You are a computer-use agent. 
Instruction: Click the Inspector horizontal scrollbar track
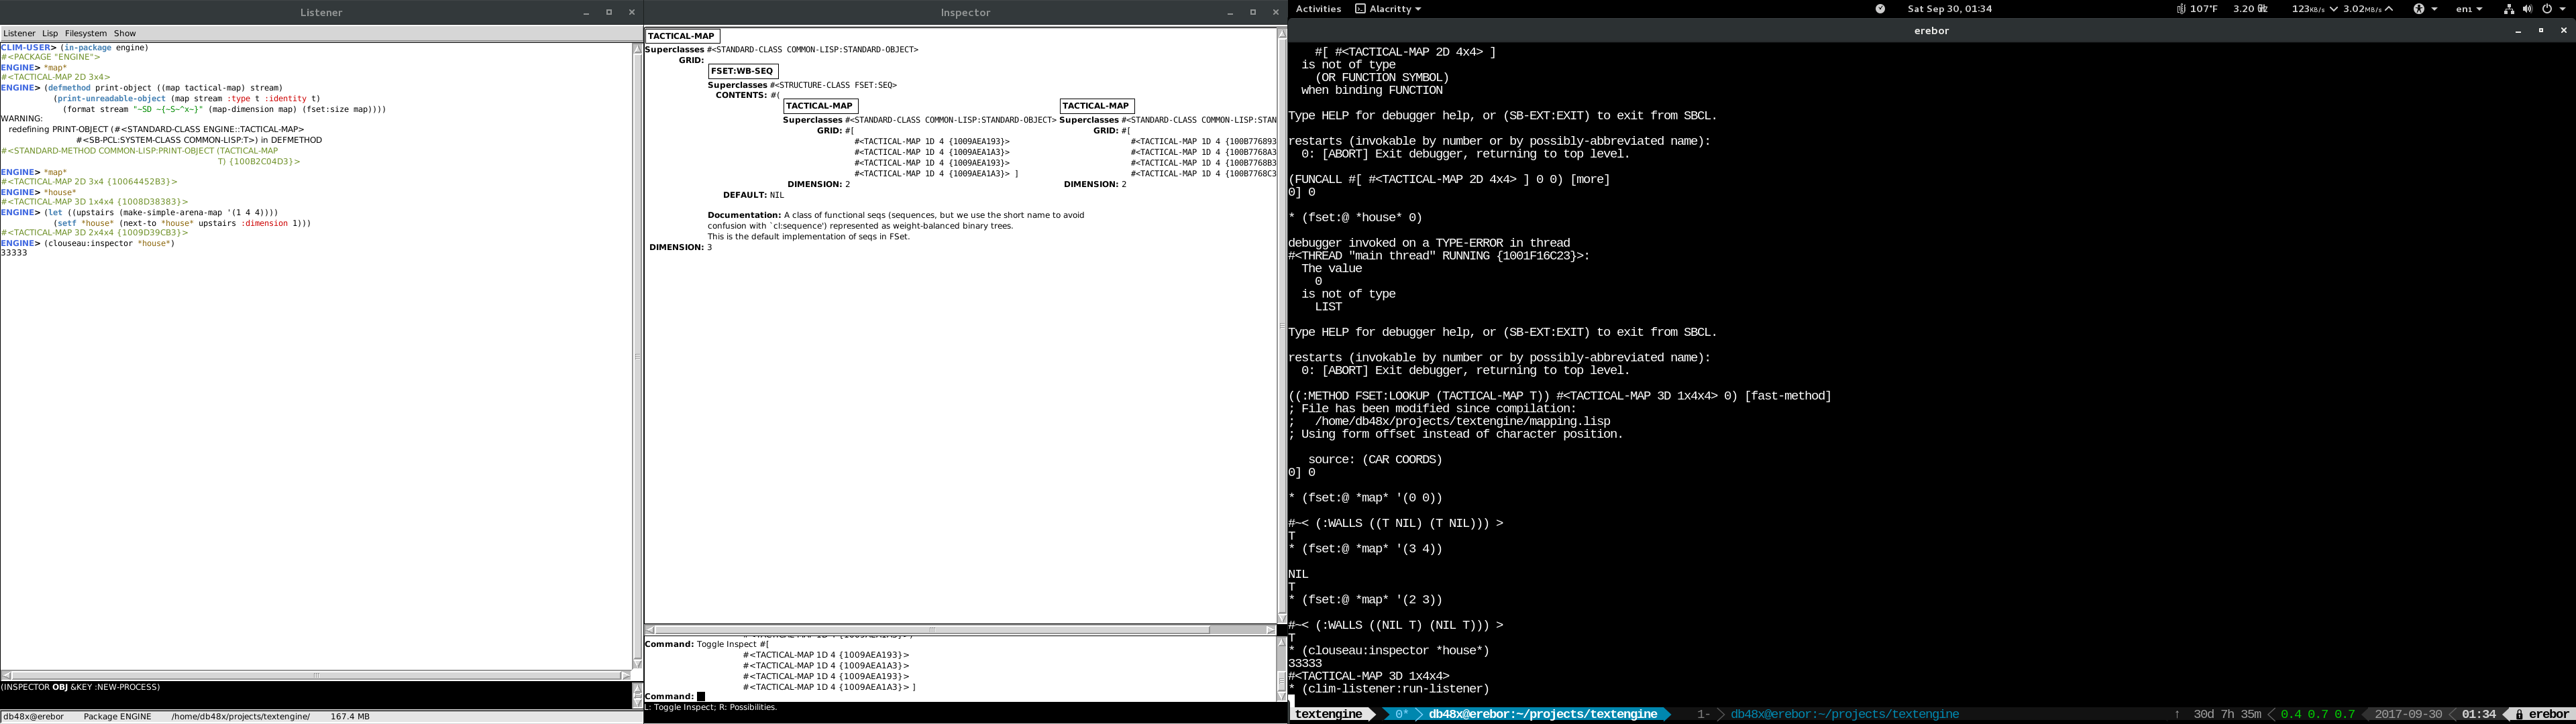coord(960,630)
